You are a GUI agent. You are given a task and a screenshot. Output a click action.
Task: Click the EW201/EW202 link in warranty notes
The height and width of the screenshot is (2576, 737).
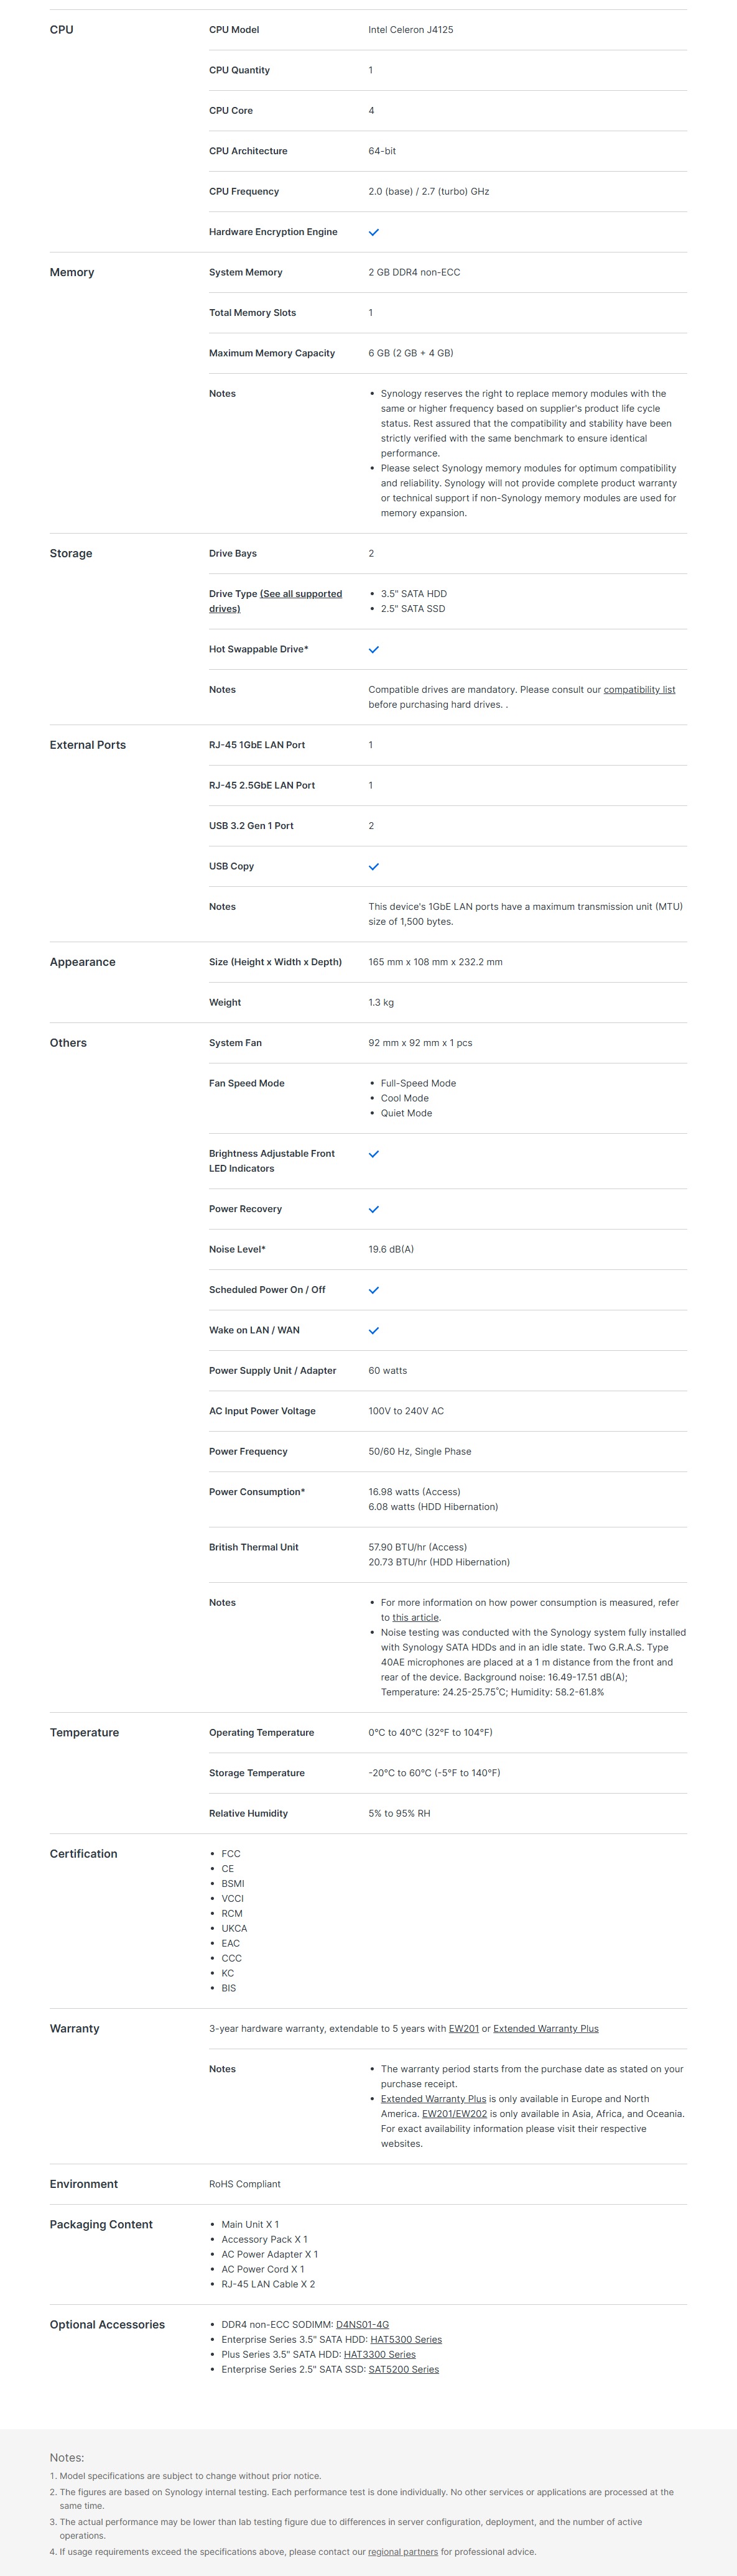click(x=454, y=2113)
